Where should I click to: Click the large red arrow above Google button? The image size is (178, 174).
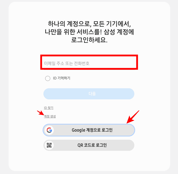133,117
